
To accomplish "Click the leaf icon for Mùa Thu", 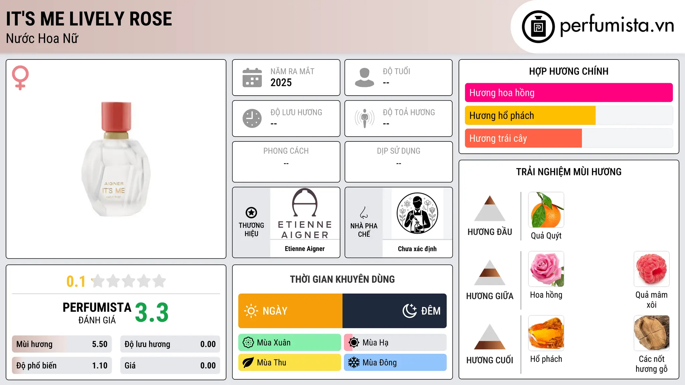I will coord(248,363).
